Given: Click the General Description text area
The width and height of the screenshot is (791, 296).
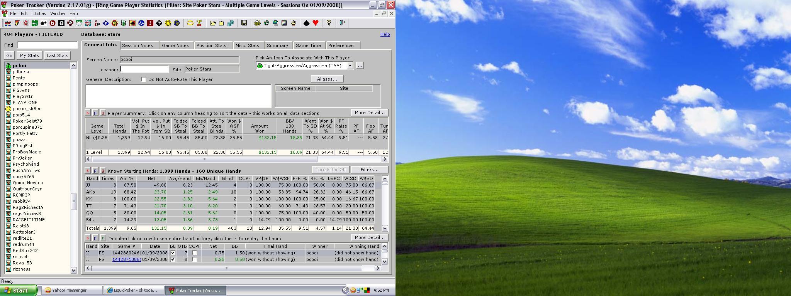Looking at the screenshot, I should tap(178, 96).
